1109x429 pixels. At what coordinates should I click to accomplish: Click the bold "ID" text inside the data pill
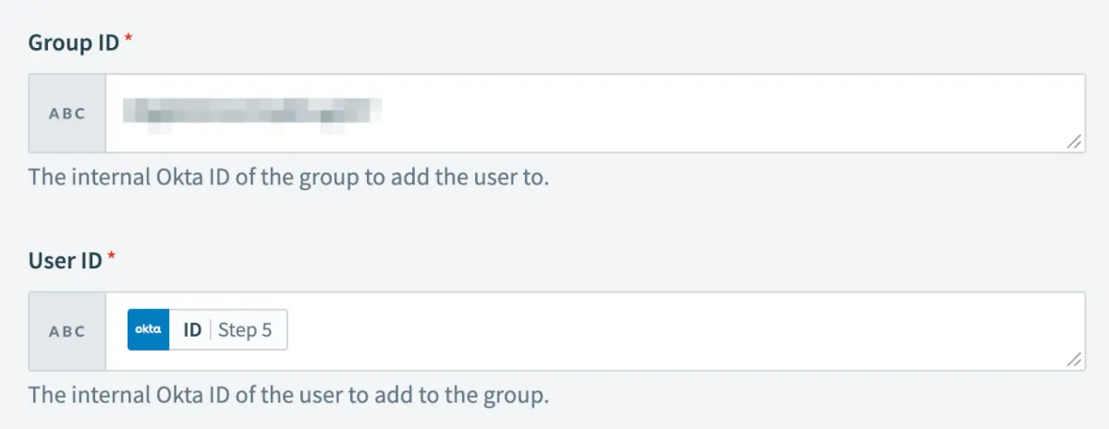[x=192, y=330]
